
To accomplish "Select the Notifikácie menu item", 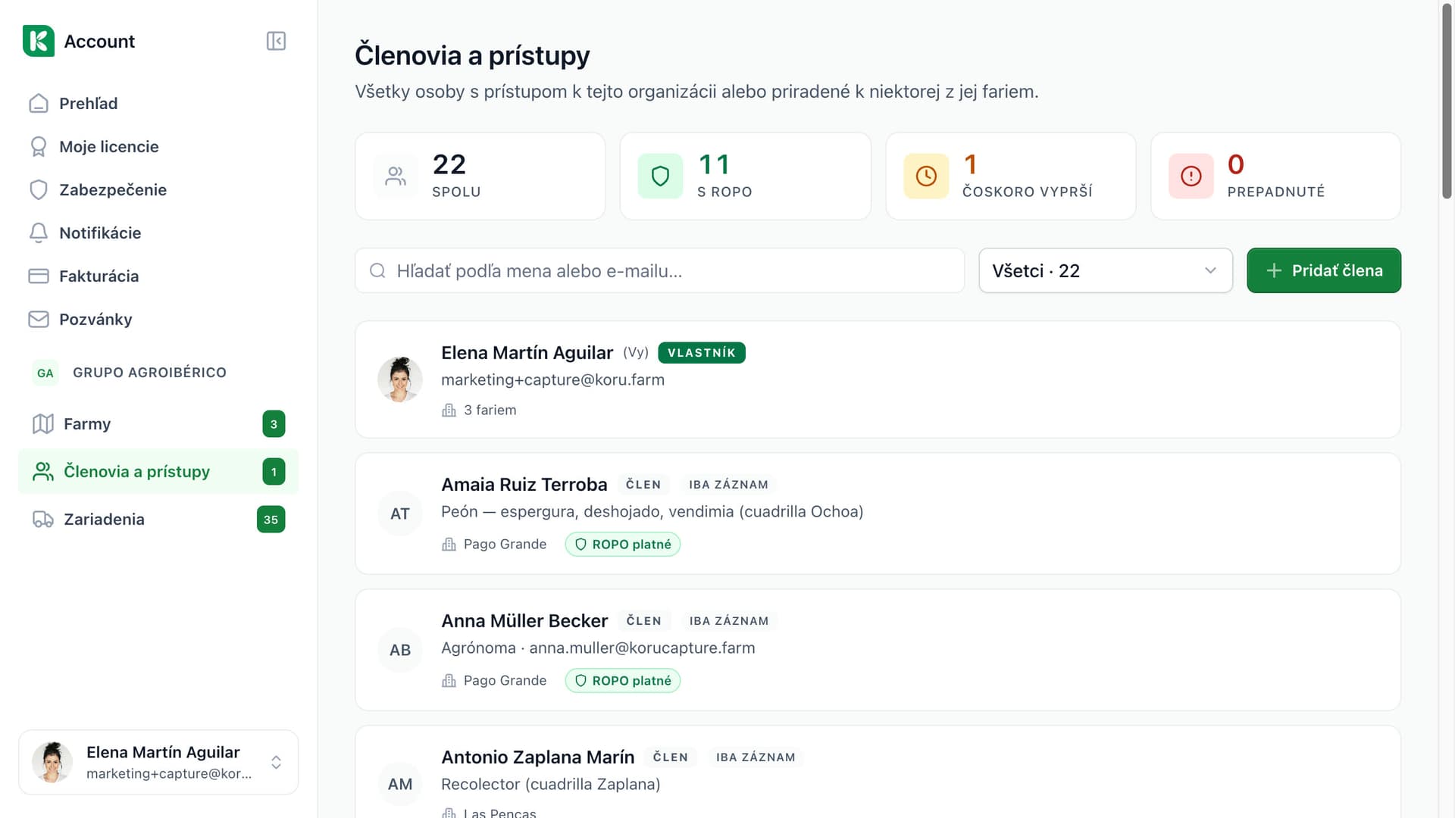I will [x=158, y=233].
